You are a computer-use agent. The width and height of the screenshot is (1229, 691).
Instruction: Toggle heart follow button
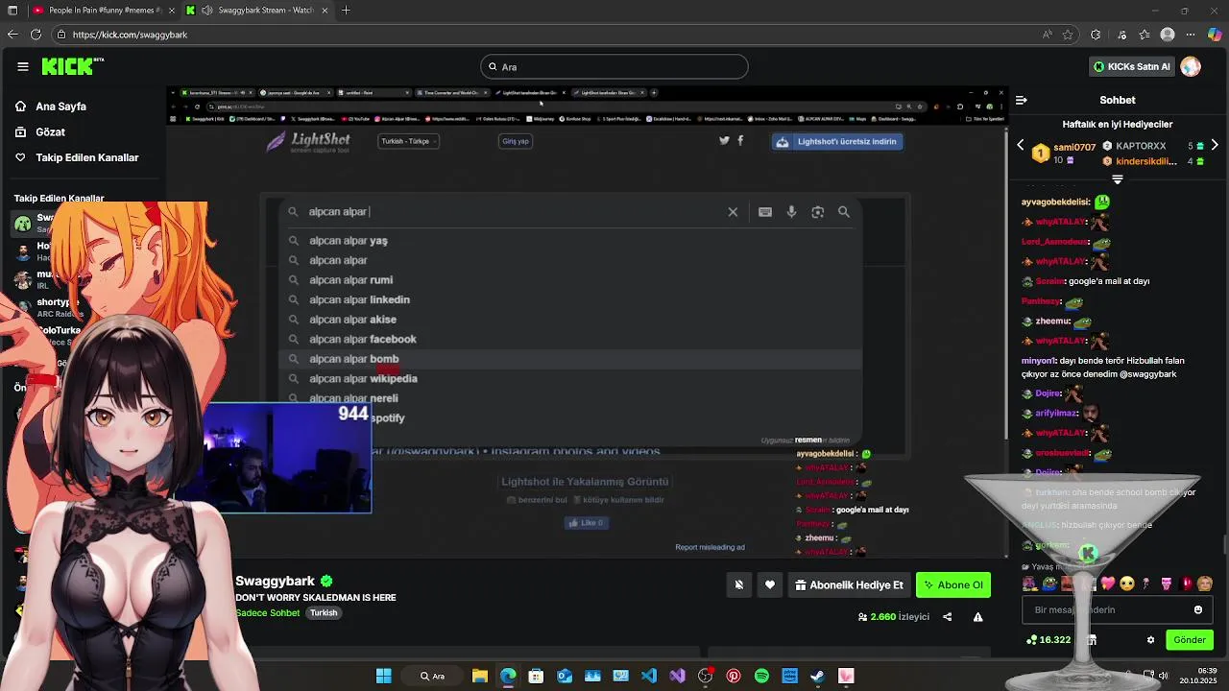(x=770, y=584)
